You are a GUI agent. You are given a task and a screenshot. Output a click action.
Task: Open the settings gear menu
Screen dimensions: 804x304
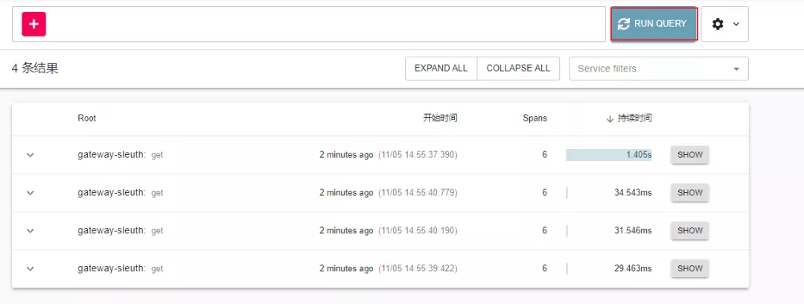(724, 24)
